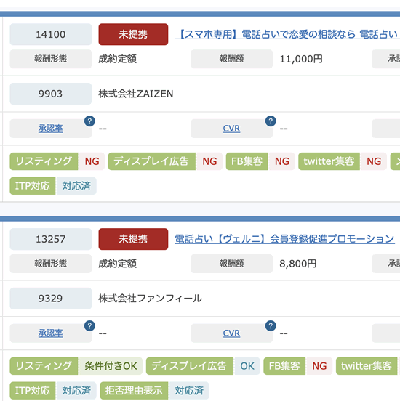Click OK status next to second ディスプレイ広告
Image resolution: width=400 pixels, height=401 pixels.
coord(247,366)
